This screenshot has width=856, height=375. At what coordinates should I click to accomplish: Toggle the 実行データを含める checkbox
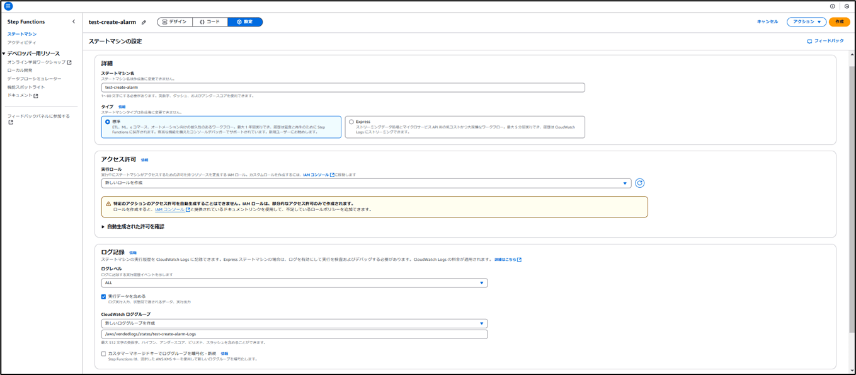[x=104, y=296]
